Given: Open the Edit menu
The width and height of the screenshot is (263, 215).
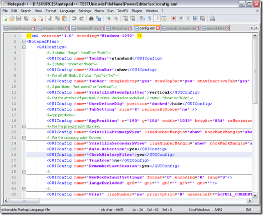Looking at the screenshot, I should [14, 11].
